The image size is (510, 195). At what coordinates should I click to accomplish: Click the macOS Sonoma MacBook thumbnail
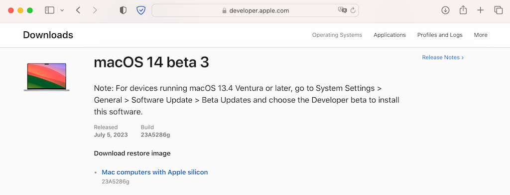click(x=46, y=77)
